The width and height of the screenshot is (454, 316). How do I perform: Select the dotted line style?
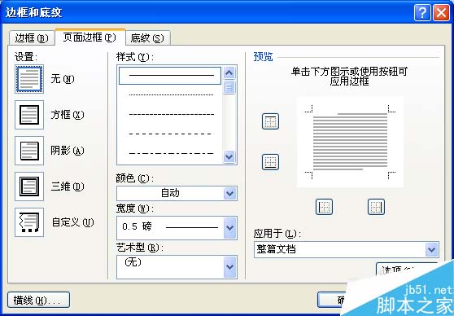pos(171,94)
